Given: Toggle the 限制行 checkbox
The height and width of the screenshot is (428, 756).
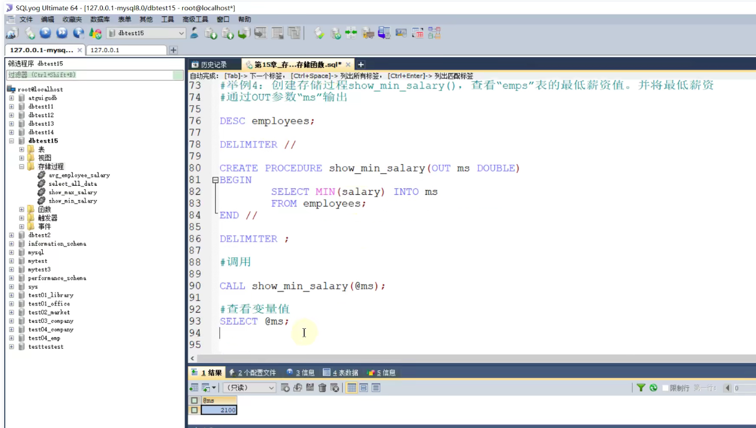Looking at the screenshot, I should tap(665, 388).
